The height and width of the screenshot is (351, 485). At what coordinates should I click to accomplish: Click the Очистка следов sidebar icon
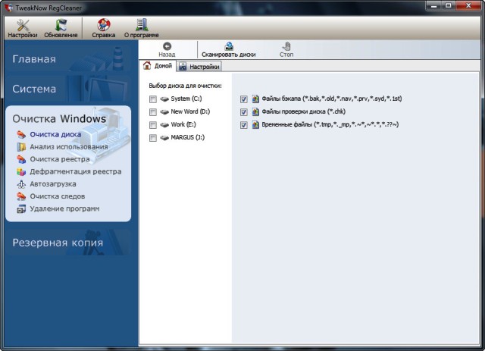point(21,196)
